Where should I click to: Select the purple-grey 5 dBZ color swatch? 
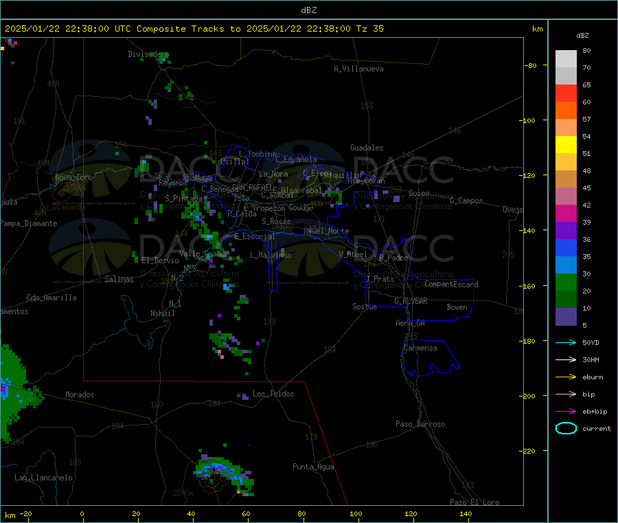point(566,317)
